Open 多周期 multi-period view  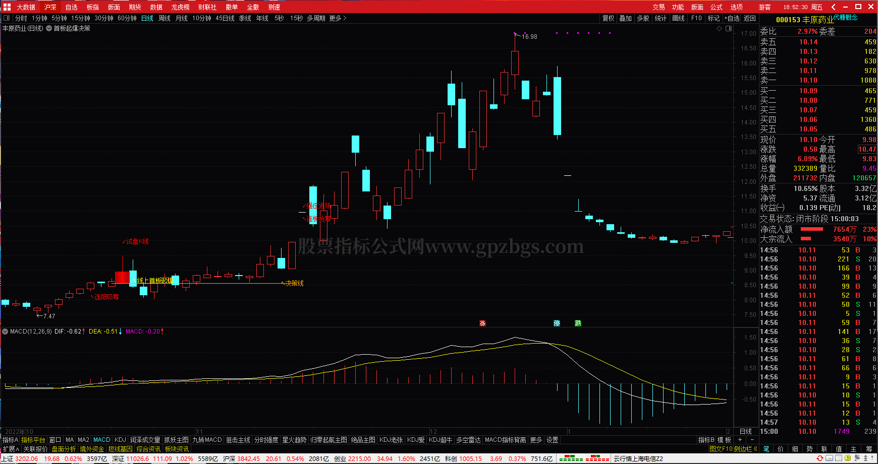[x=316, y=18]
